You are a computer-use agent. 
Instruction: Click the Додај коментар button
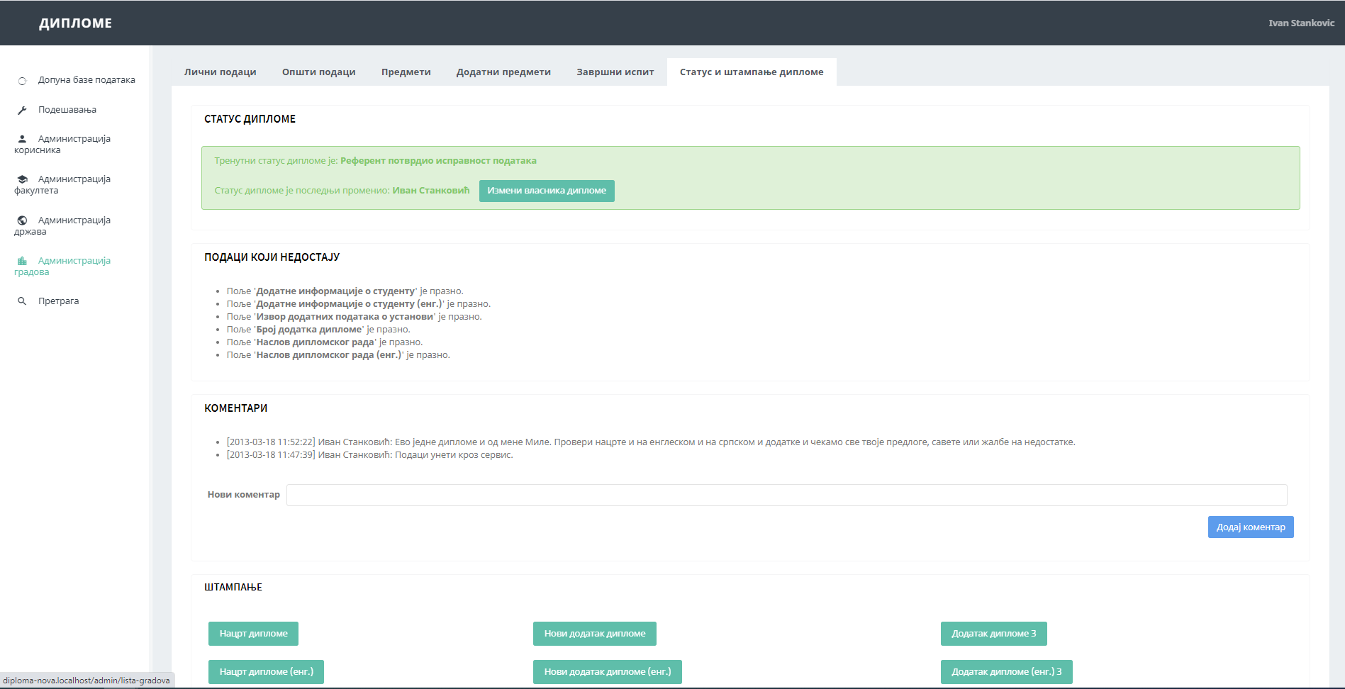[x=1250, y=527]
